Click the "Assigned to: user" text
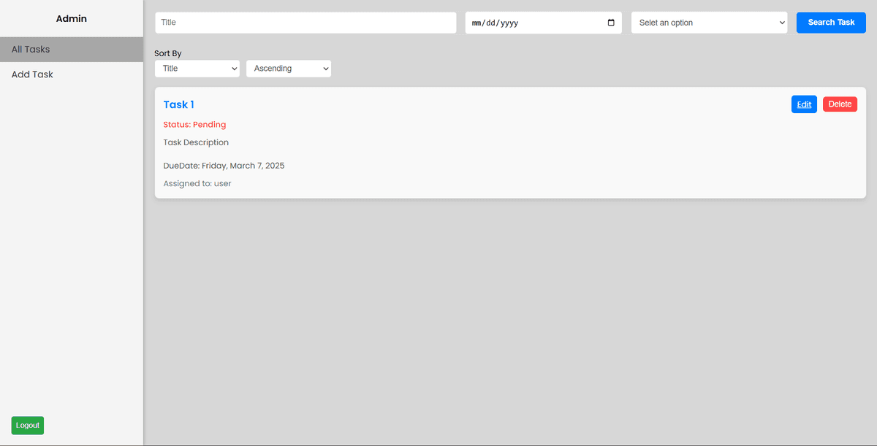 point(197,183)
